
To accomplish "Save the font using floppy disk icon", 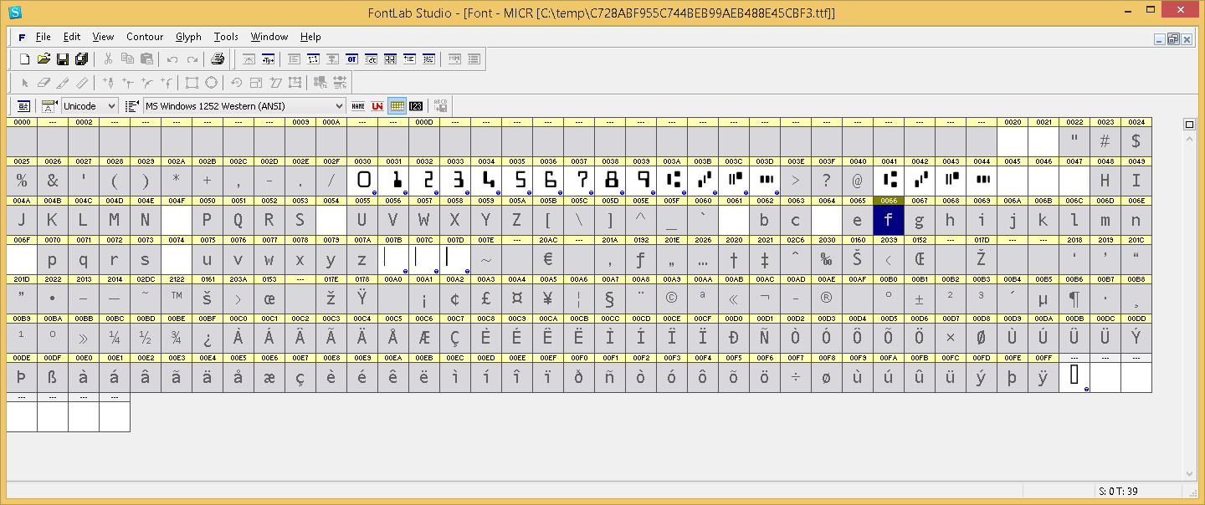I will [x=63, y=59].
